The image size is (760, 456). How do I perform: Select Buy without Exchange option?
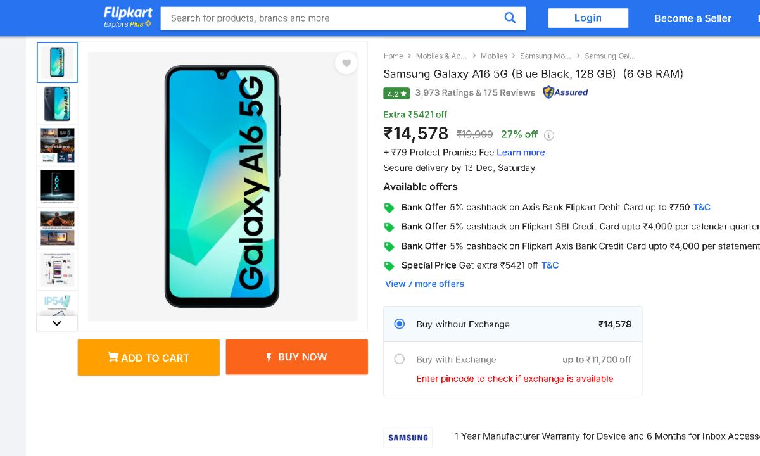pyautogui.click(x=400, y=324)
